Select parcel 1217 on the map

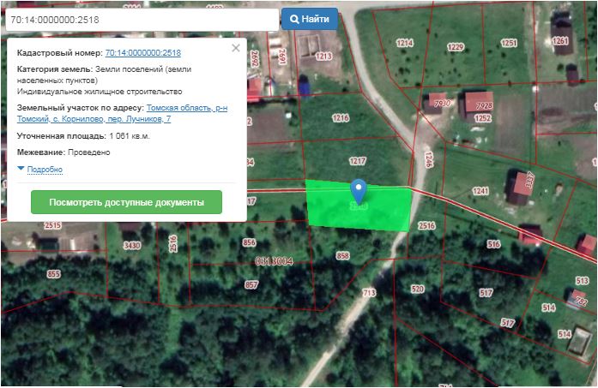pyautogui.click(x=358, y=161)
